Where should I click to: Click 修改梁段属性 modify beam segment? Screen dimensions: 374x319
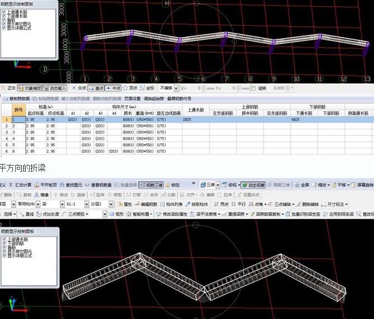172,214
